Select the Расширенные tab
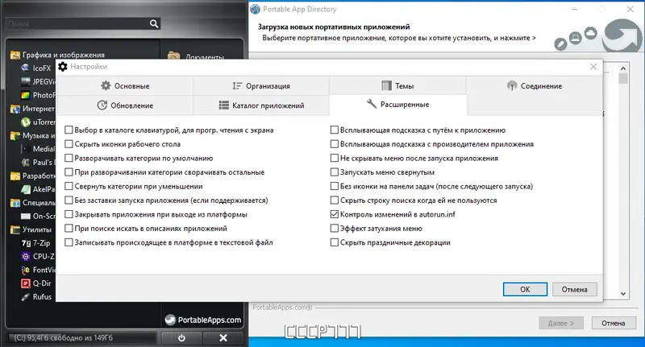The height and width of the screenshot is (347, 645). point(397,105)
